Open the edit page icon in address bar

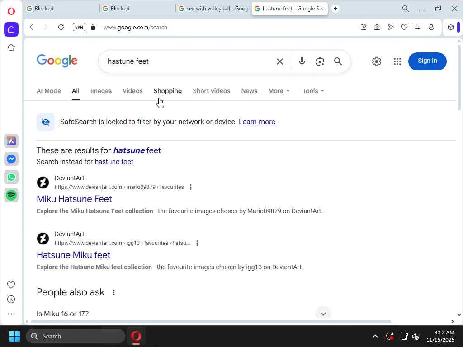[364, 27]
